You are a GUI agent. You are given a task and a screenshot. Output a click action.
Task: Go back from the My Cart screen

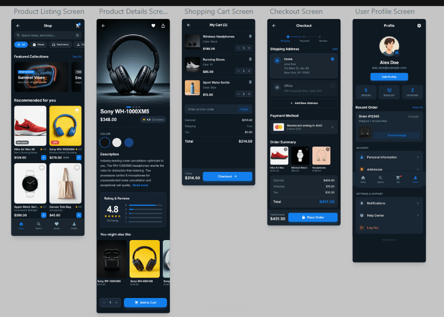[x=188, y=25]
